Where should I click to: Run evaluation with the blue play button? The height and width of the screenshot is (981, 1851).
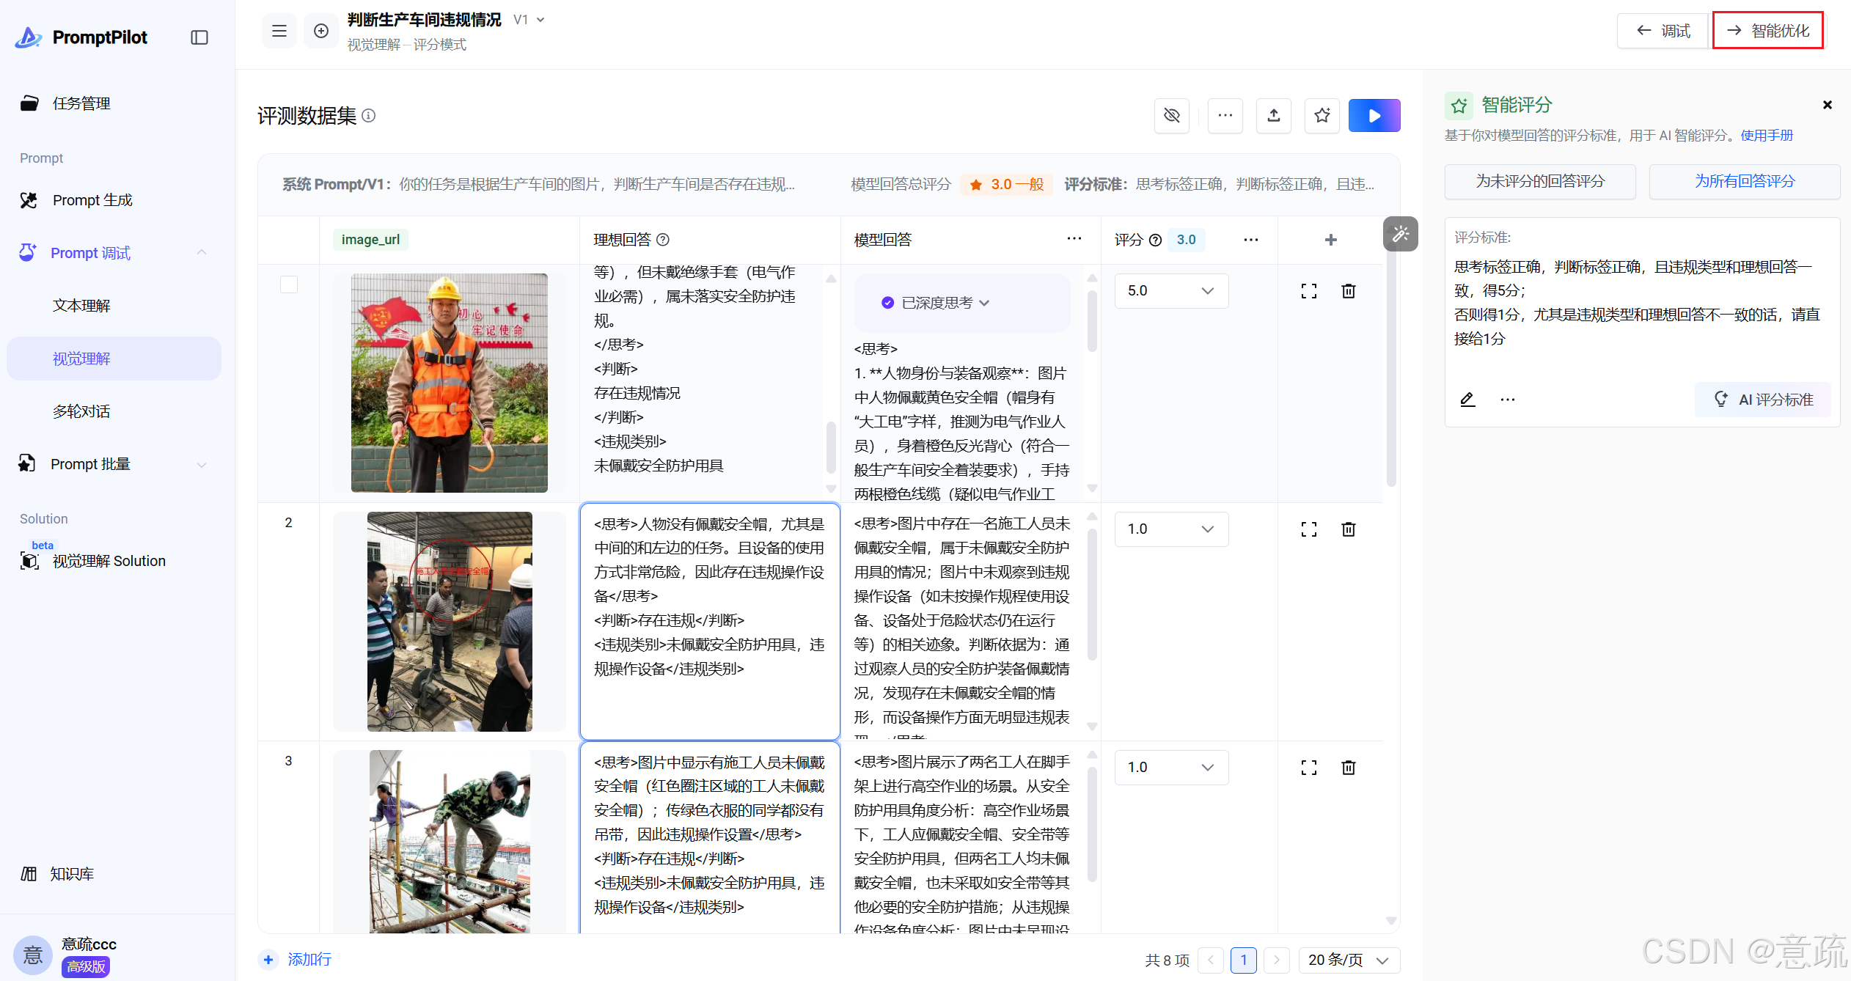(x=1374, y=116)
